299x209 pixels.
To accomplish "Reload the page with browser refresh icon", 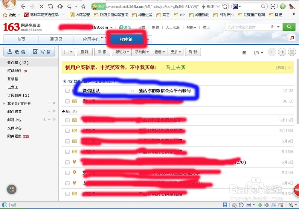I will 51,7.
